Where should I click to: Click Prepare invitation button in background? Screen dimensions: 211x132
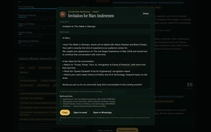[x=127, y=130]
